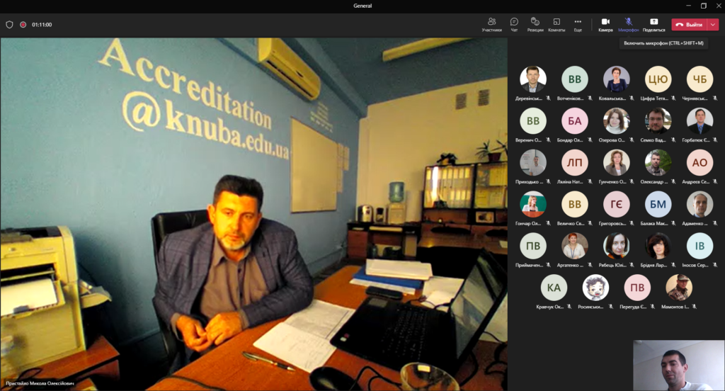Open the Реакции reactions menu
Viewport: 725px width, 391px height.
pyautogui.click(x=535, y=25)
